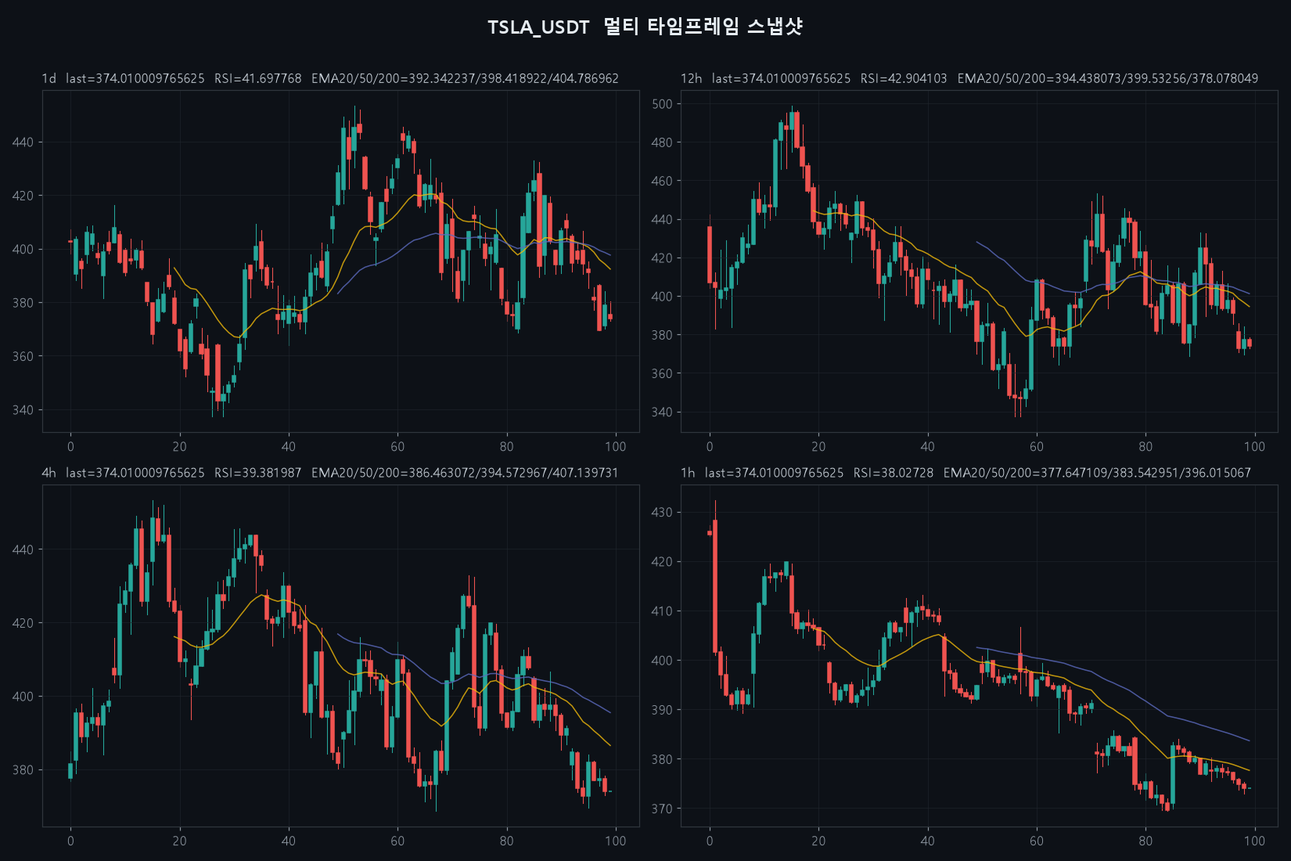
Task: Click the 1d chart header with RSI=41.697768
Action: pos(330,78)
